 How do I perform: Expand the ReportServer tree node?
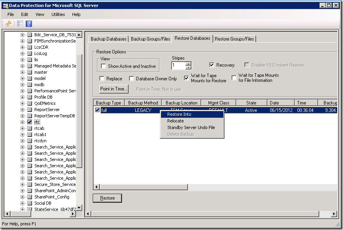[x=23, y=110]
